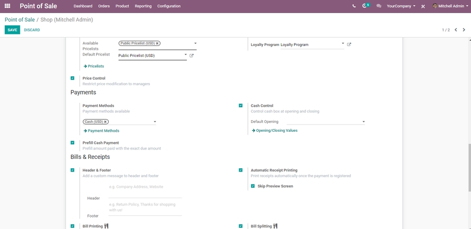The height and width of the screenshot is (229, 471).
Task: Toggle the Cash Control checkbox
Action: [241, 106]
